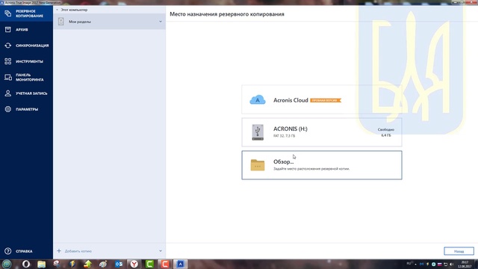Click the Пробная версия orange badge

326,100
